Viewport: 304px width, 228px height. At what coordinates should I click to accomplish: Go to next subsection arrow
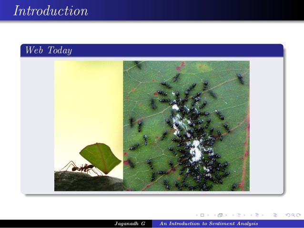tap(244, 215)
